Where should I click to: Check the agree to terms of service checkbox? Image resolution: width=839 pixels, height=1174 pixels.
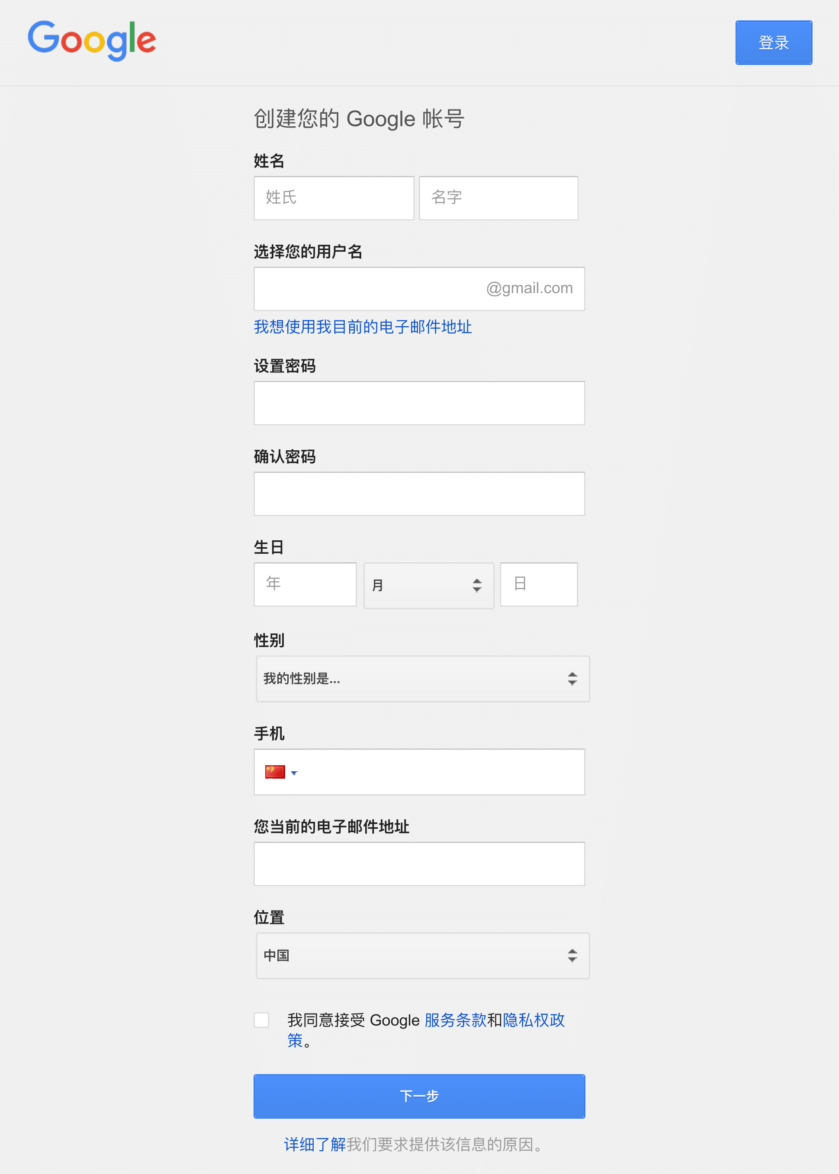[261, 1020]
